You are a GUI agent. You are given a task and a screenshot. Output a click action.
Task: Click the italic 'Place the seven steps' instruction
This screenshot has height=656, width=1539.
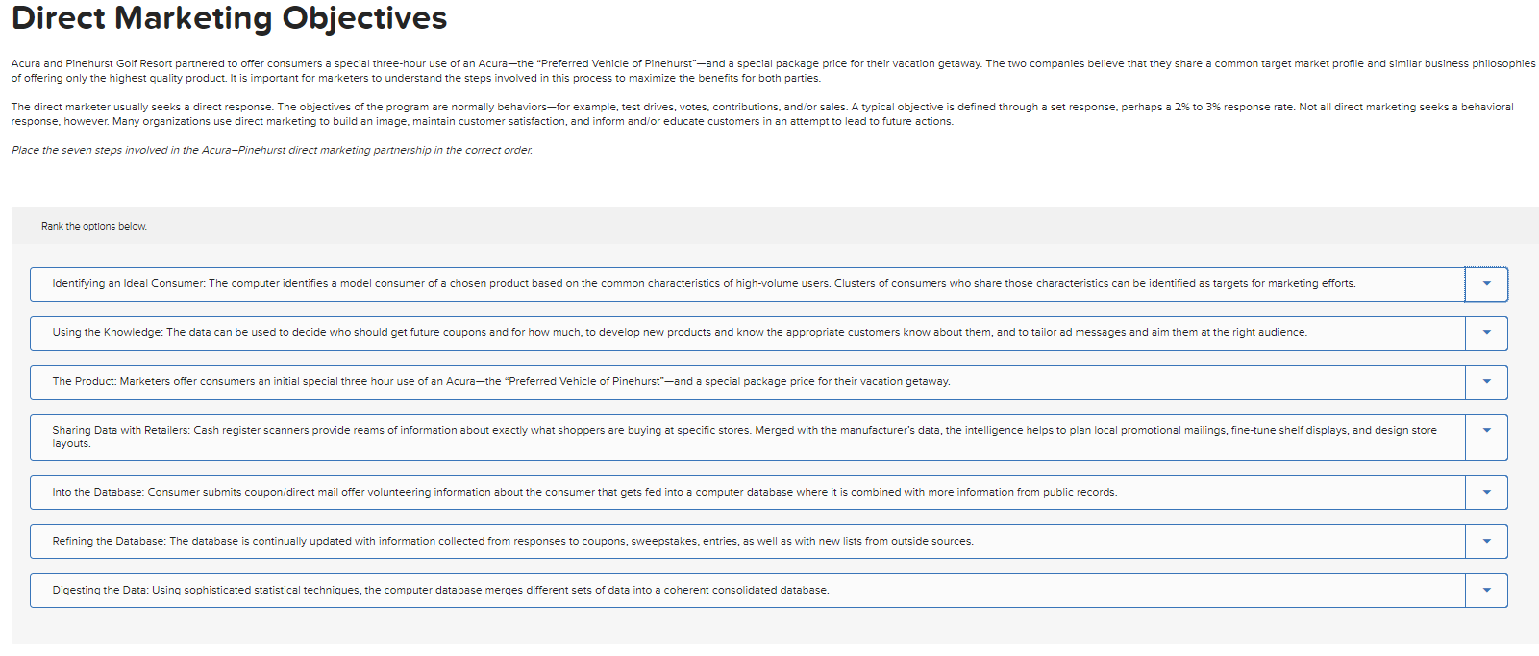(272, 151)
